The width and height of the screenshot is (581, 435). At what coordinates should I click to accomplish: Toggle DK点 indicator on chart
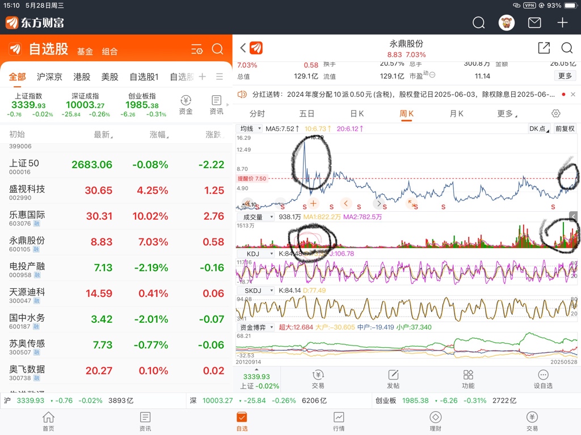(x=539, y=129)
